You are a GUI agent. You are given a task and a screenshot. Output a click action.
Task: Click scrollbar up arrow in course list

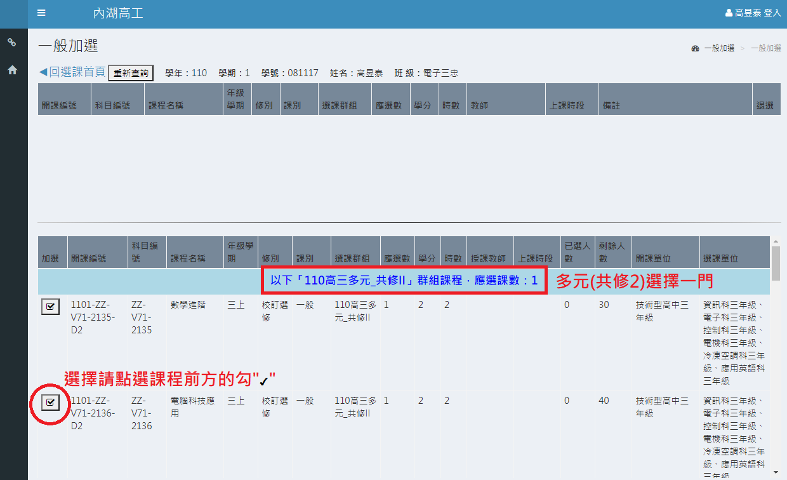pos(776,241)
